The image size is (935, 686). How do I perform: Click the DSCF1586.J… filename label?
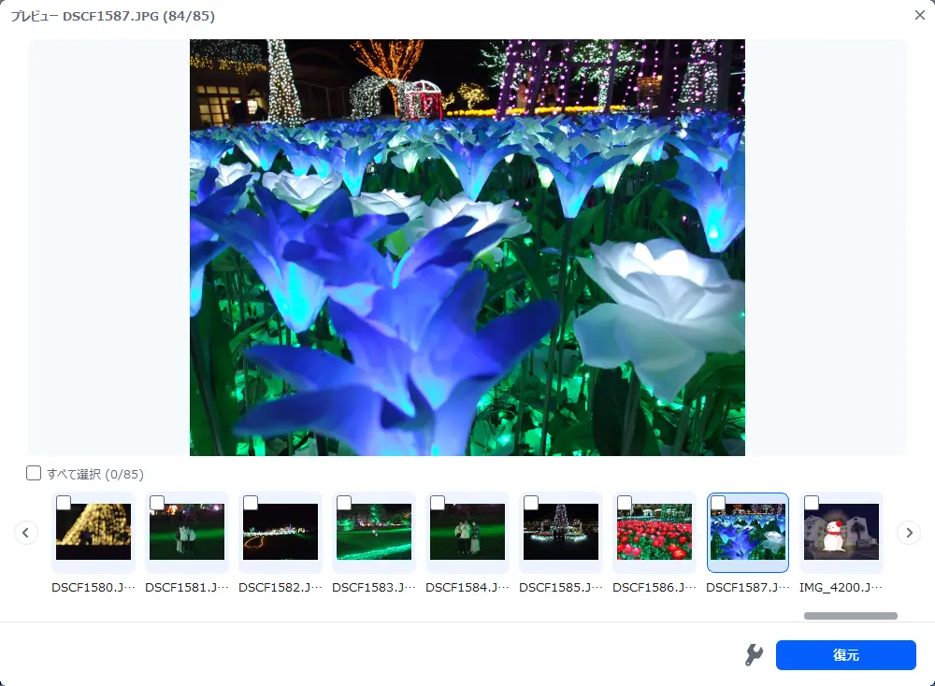654,587
